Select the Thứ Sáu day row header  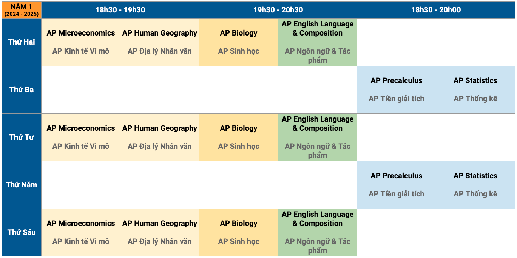(x=22, y=232)
